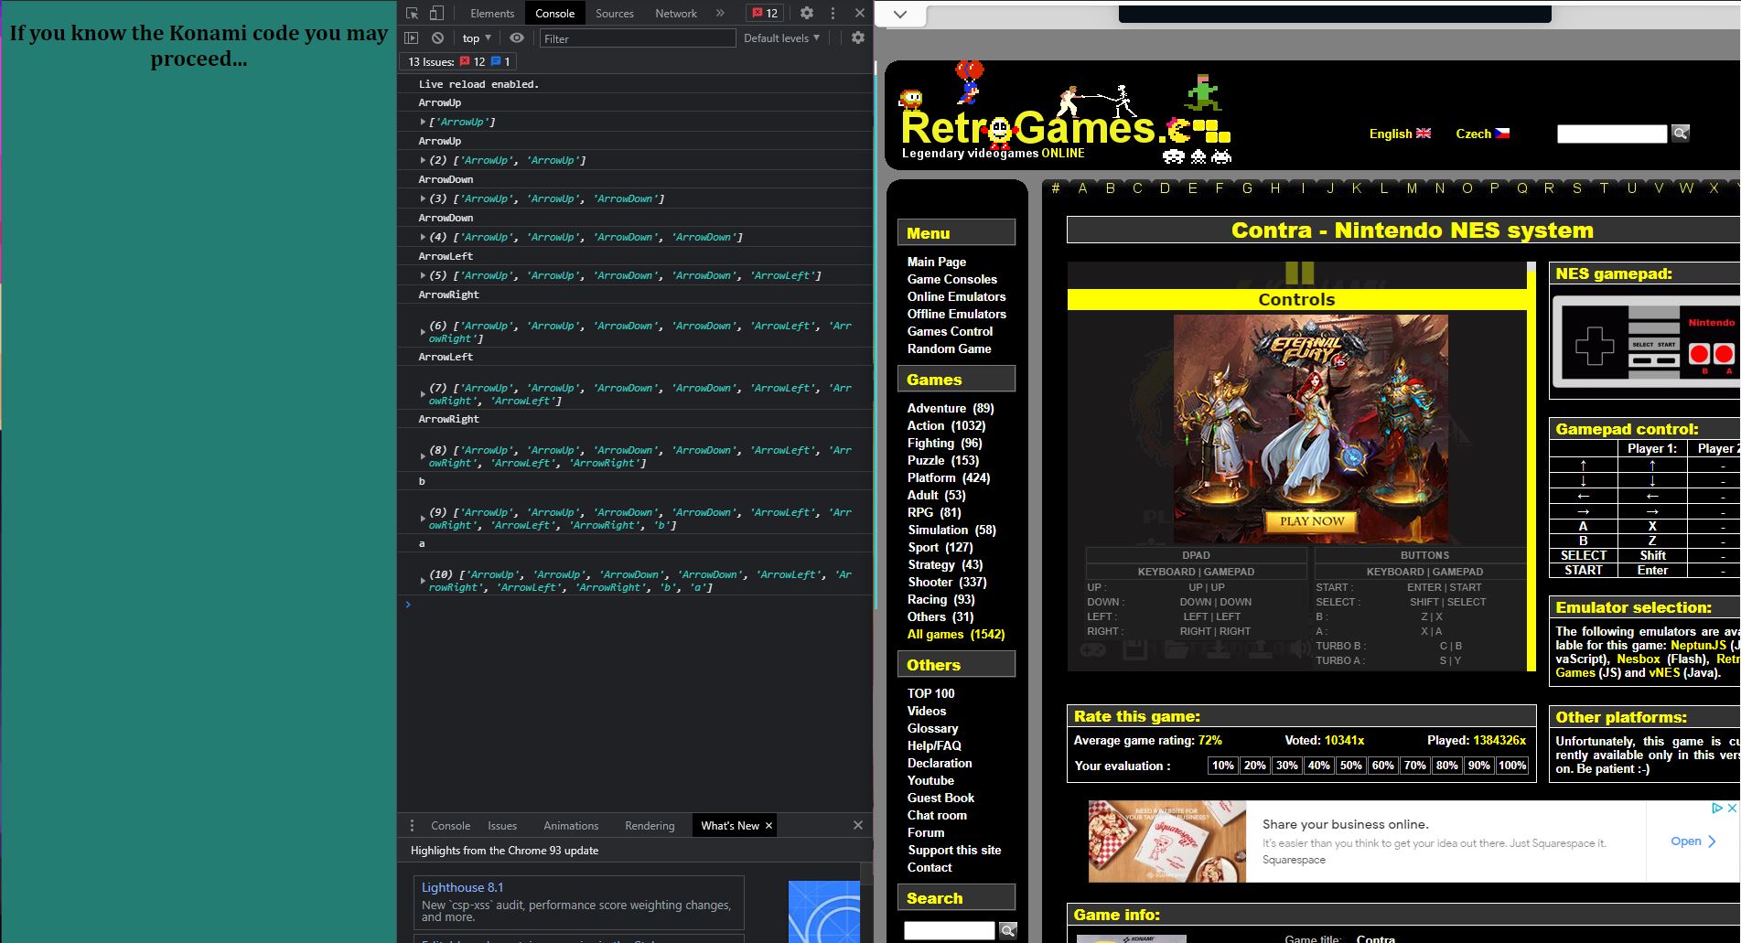Rate the game 100%
Screen dimensions: 1741x943
click(1511, 766)
